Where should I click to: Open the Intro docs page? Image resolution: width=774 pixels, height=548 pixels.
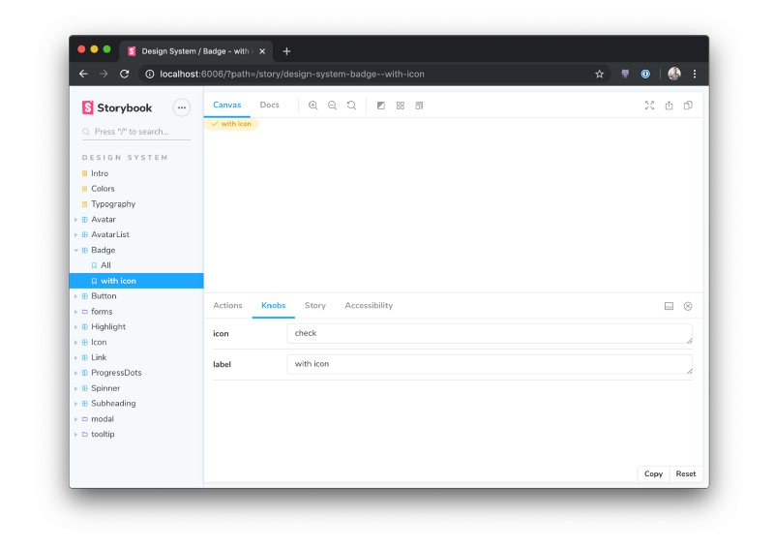coord(100,173)
